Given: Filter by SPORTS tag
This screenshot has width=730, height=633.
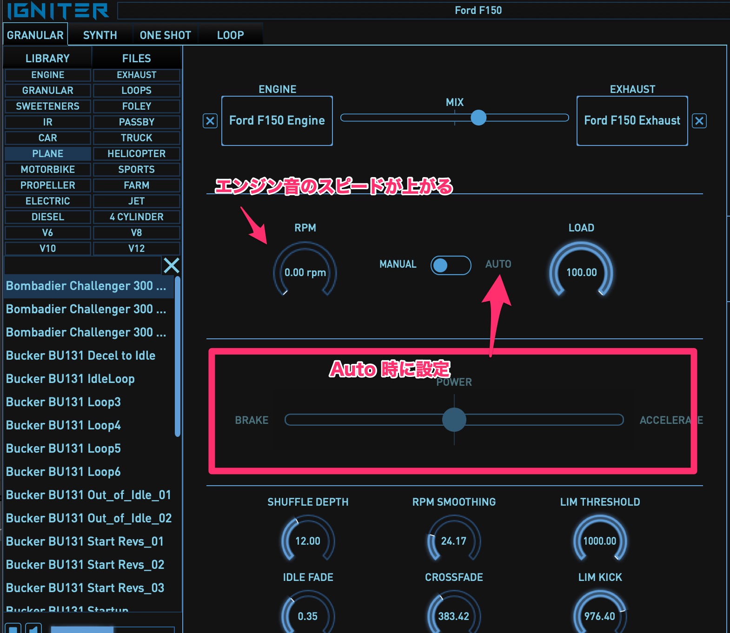Looking at the screenshot, I should point(137,170).
